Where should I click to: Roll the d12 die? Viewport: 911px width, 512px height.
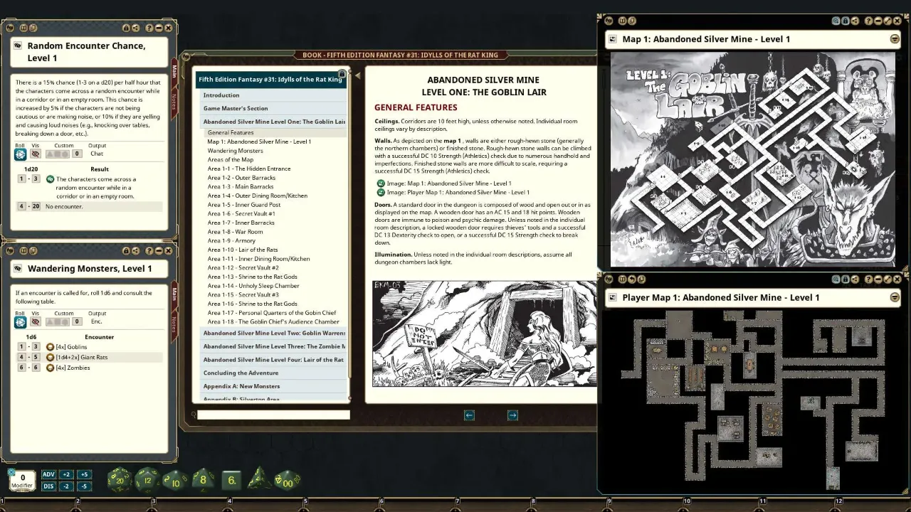point(147,480)
